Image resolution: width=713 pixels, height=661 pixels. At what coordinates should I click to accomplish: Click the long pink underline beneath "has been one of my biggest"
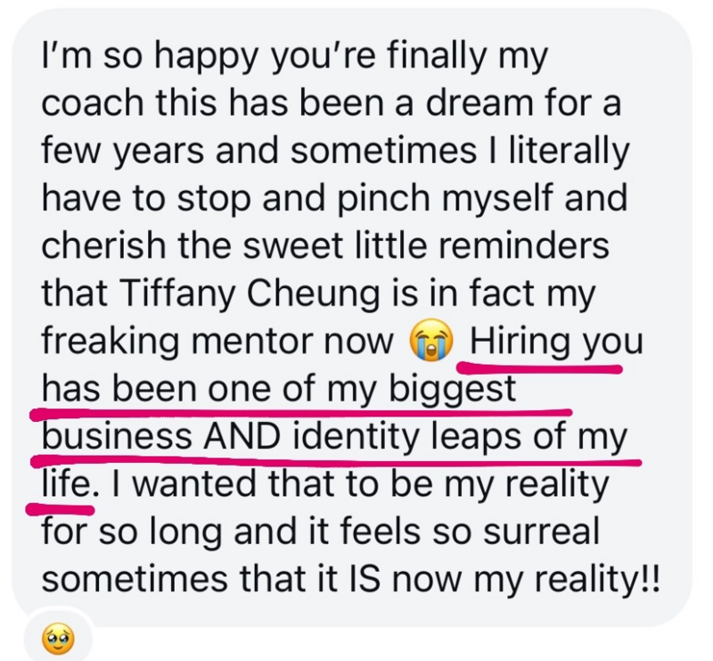pos(300,413)
